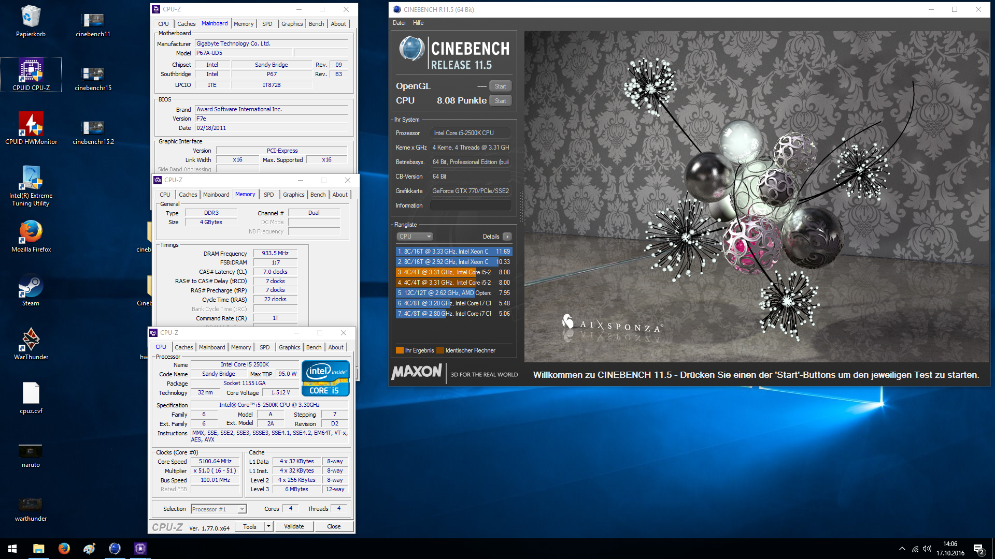Expand the Processor #1 selection dropdown
The height and width of the screenshot is (559, 995).
(x=241, y=509)
